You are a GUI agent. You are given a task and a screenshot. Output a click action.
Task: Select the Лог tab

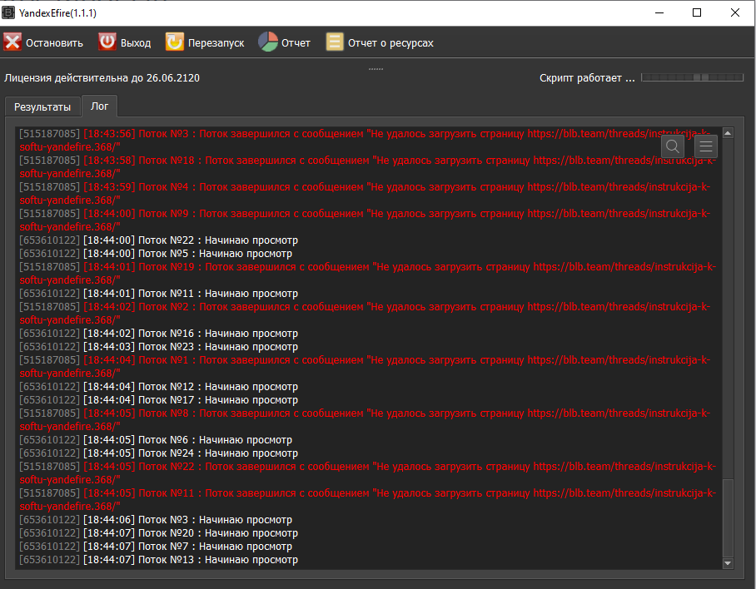point(100,107)
